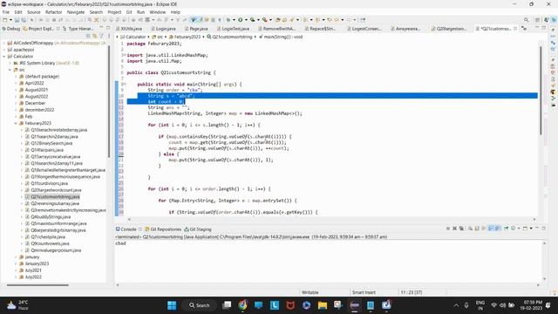Open Display Selected Console dropdown arrow

(519, 229)
